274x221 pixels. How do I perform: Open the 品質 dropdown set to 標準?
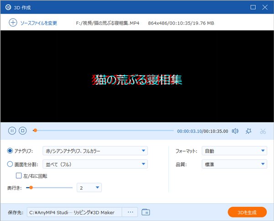234,164
